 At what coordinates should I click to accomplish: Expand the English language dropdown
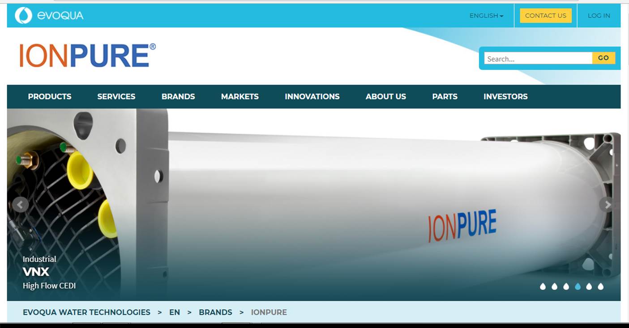tap(486, 16)
